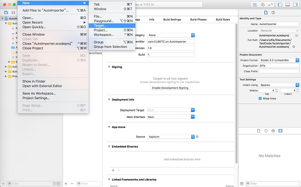Show the File inspector icon
301x187 pixels.
[266, 12]
